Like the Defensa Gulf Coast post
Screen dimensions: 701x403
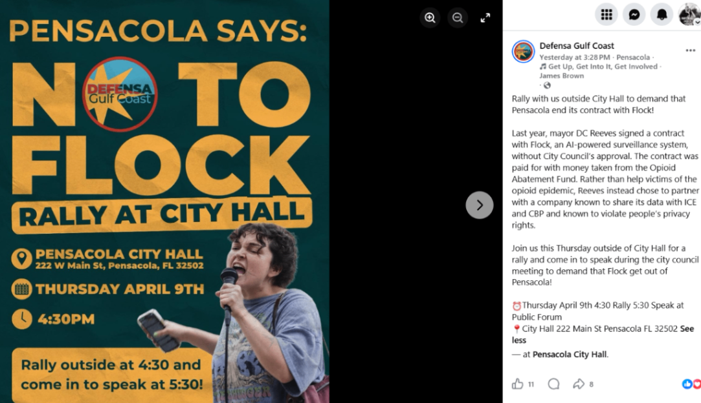tap(518, 384)
